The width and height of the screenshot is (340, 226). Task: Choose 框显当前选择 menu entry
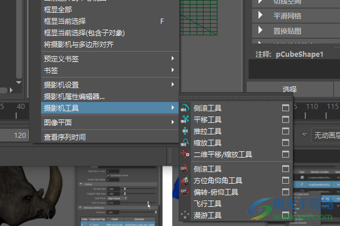point(110,21)
